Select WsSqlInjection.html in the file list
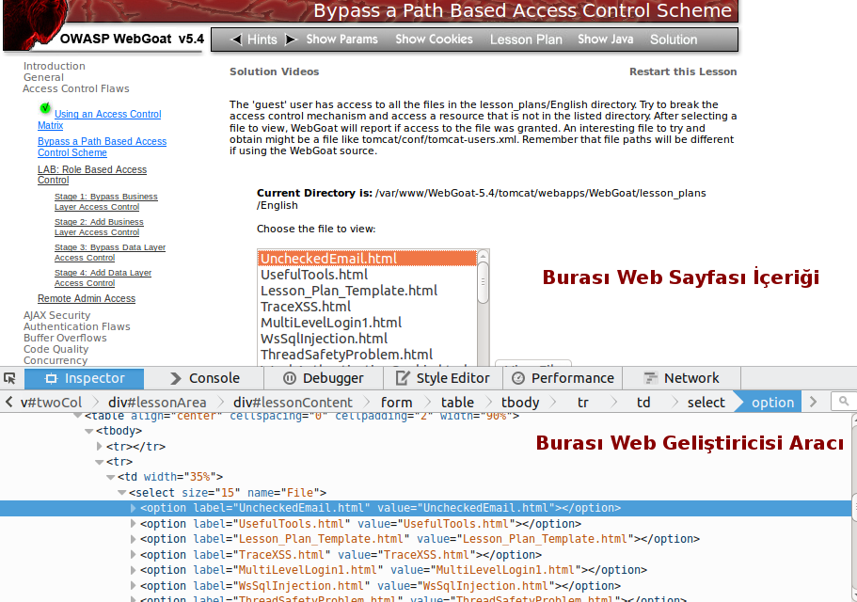This screenshot has height=602, width=857. pos(367,338)
